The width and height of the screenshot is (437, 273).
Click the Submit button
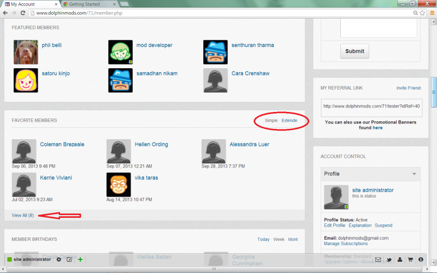355,51
